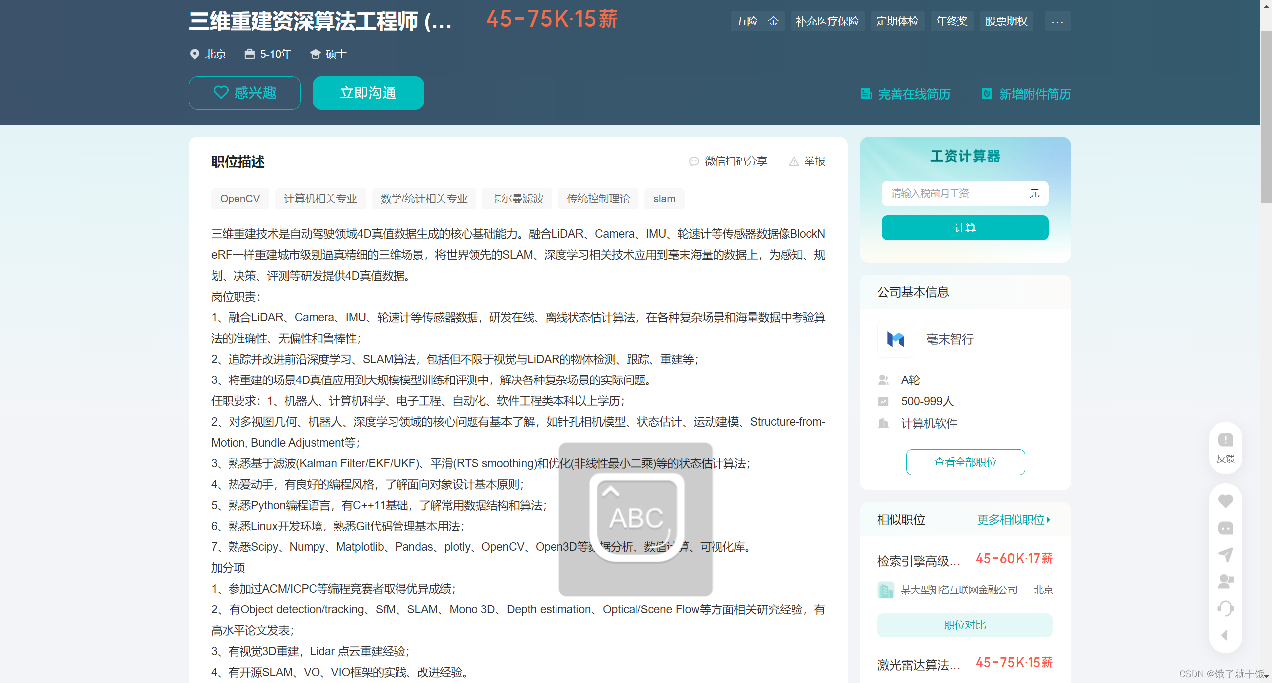Open 新增附件简历 link
This screenshot has height=683, width=1272.
click(1034, 94)
